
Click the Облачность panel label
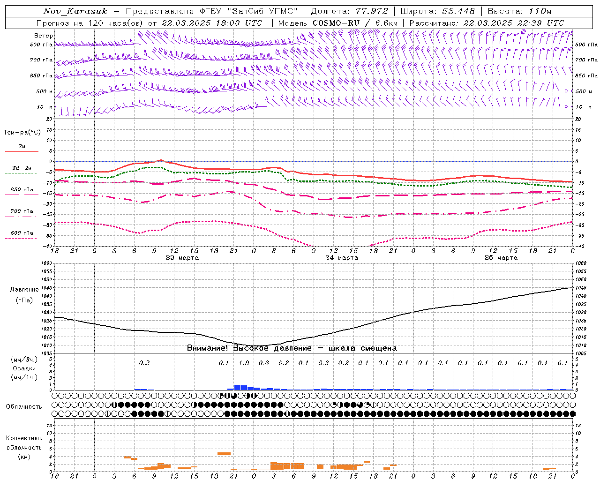pos(24,407)
